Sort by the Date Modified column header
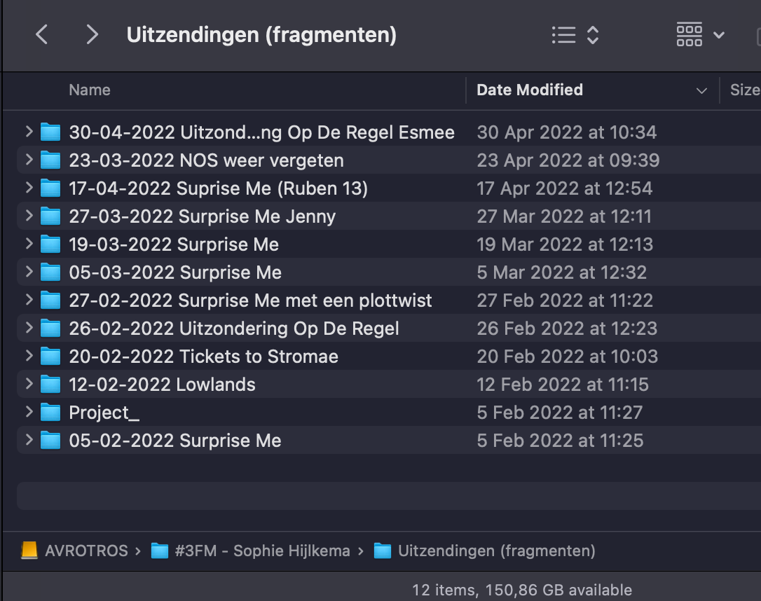Image resolution: width=761 pixels, height=601 pixels. [x=530, y=90]
